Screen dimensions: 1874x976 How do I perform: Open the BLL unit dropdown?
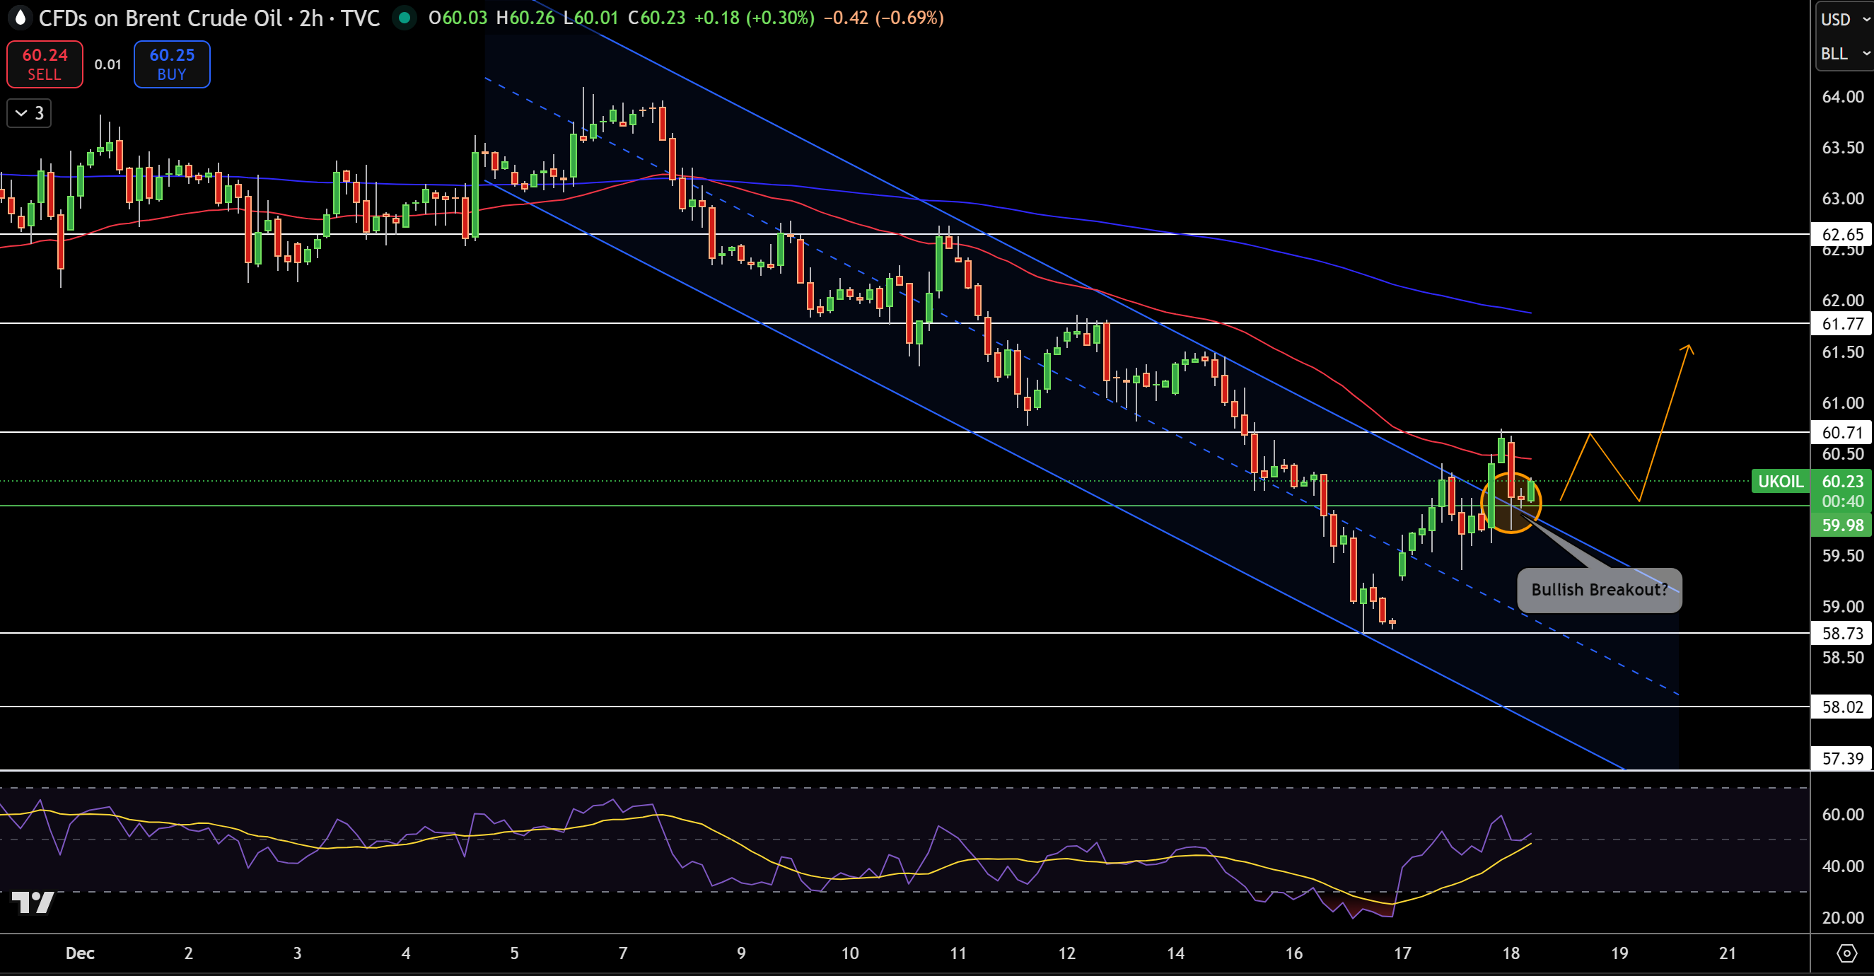point(1844,54)
